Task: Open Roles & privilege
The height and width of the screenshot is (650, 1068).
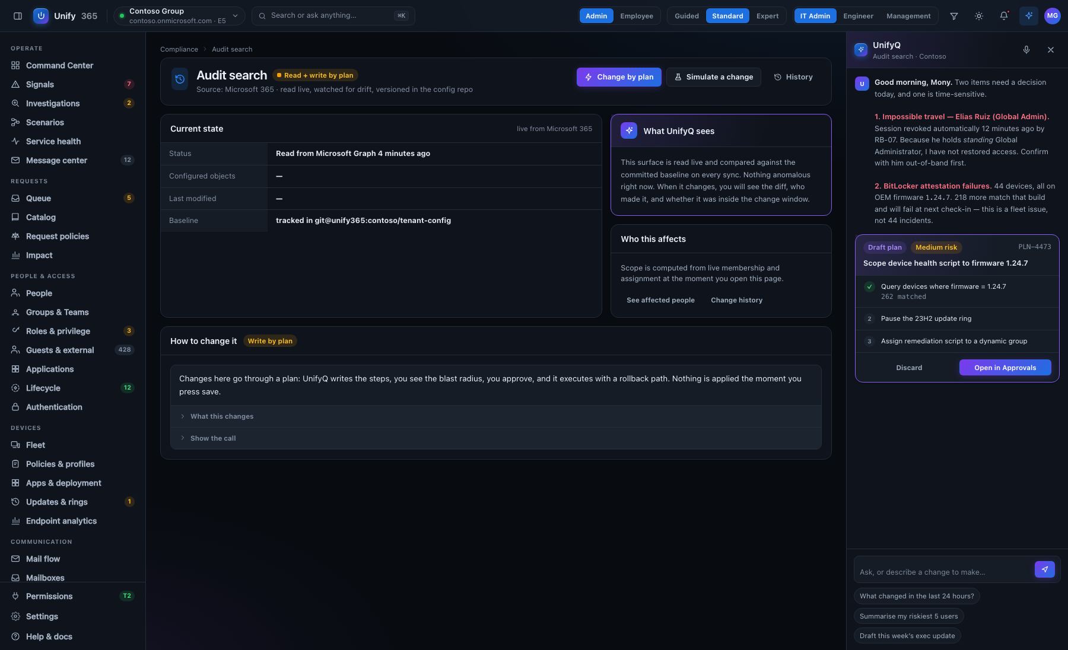Action: 72,331
